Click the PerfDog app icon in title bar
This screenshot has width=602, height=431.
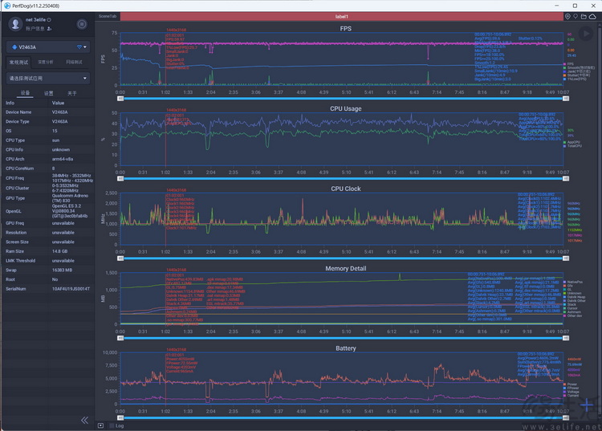tap(7, 6)
